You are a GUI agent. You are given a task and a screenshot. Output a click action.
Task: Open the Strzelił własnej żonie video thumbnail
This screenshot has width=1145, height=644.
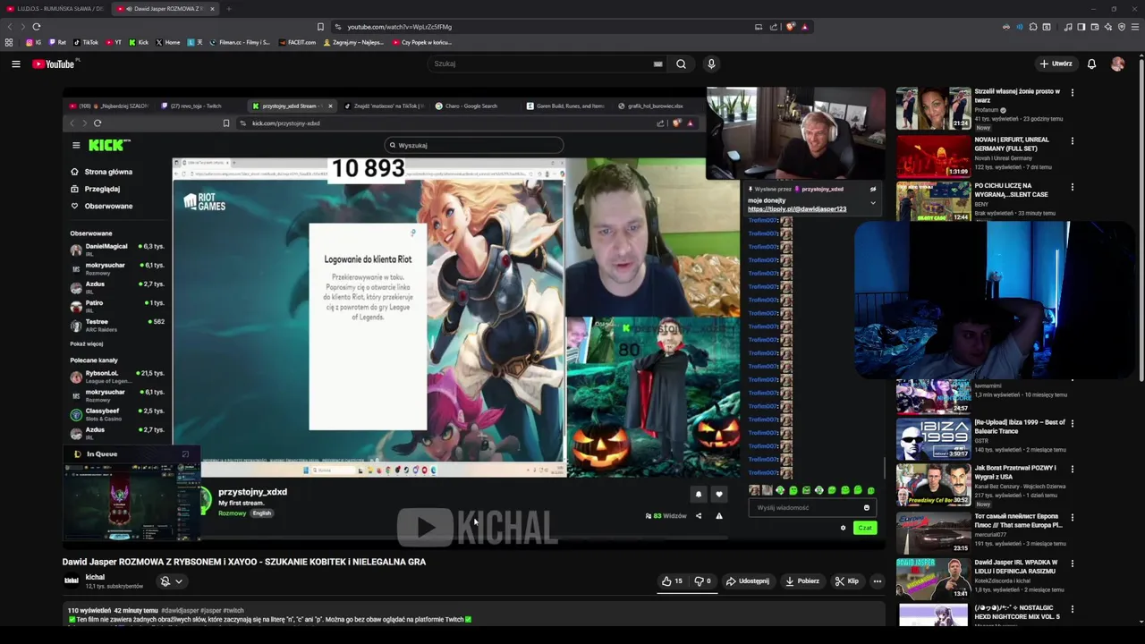[933, 108]
